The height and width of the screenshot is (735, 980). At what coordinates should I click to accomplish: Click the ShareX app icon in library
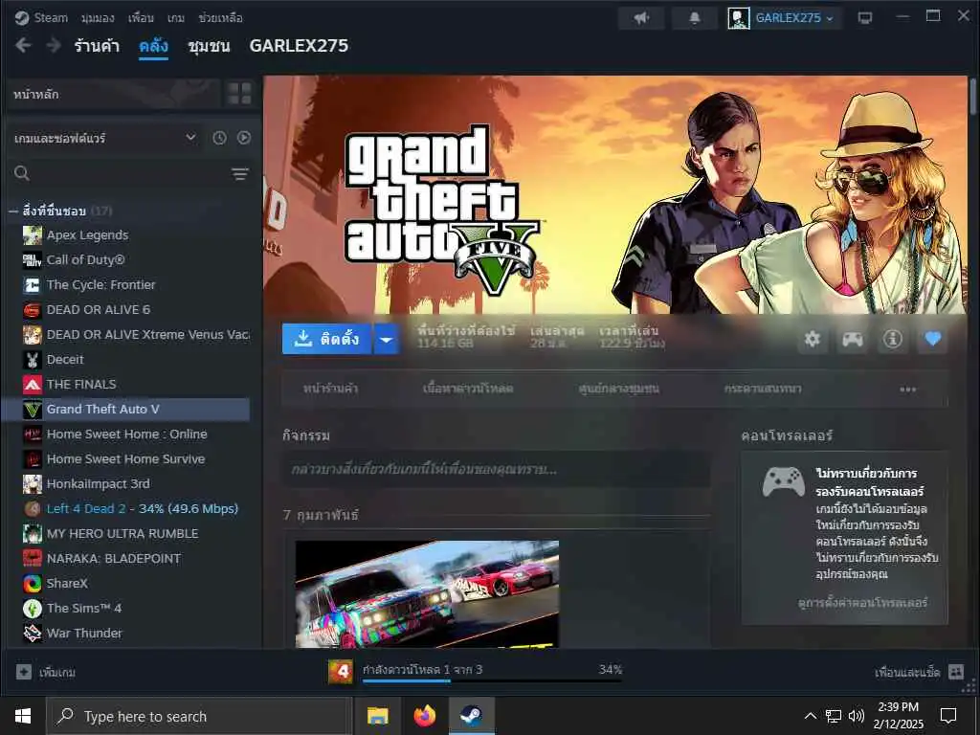point(33,583)
